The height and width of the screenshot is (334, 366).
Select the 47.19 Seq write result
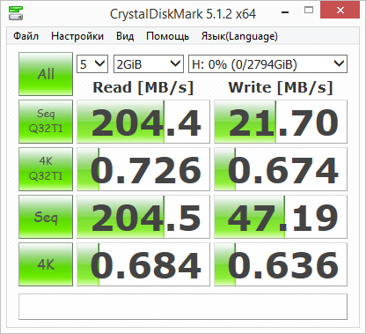281,217
